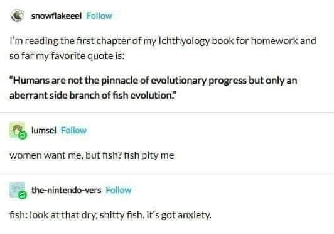Screen dimensions: 334x234
Task: Click the-nintendo-vers profile avatar
Action: point(17,189)
